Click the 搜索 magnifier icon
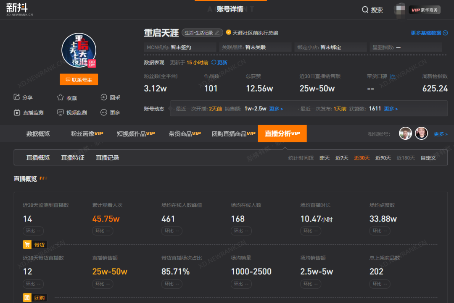 click(365, 9)
